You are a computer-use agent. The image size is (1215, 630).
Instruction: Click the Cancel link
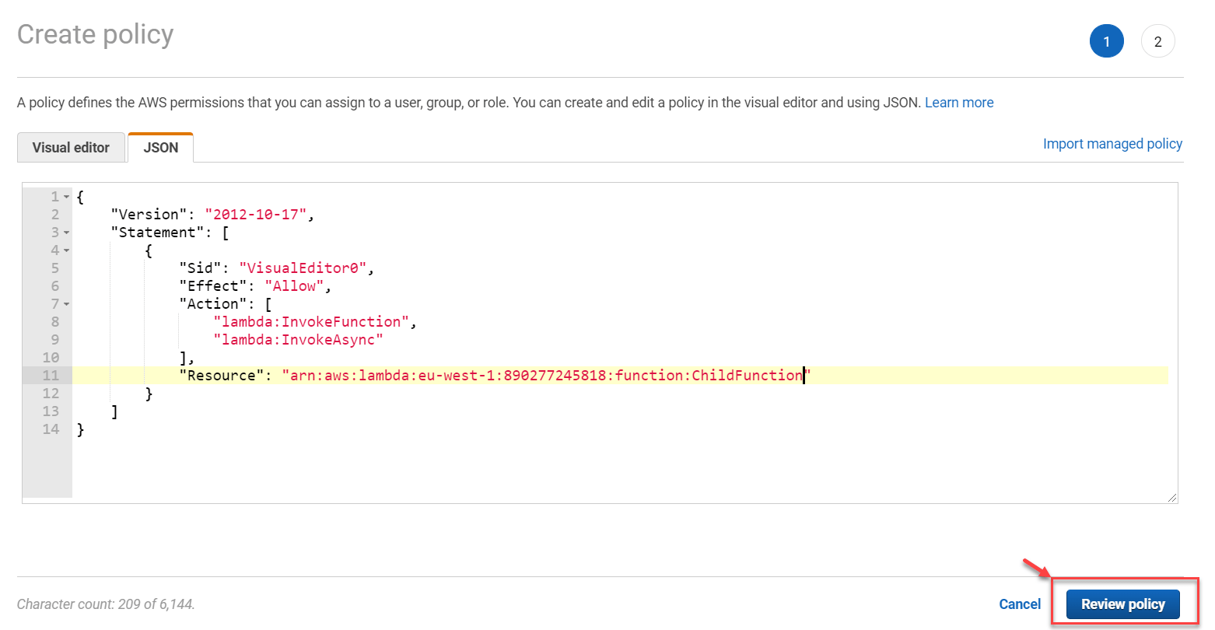[x=1020, y=604]
